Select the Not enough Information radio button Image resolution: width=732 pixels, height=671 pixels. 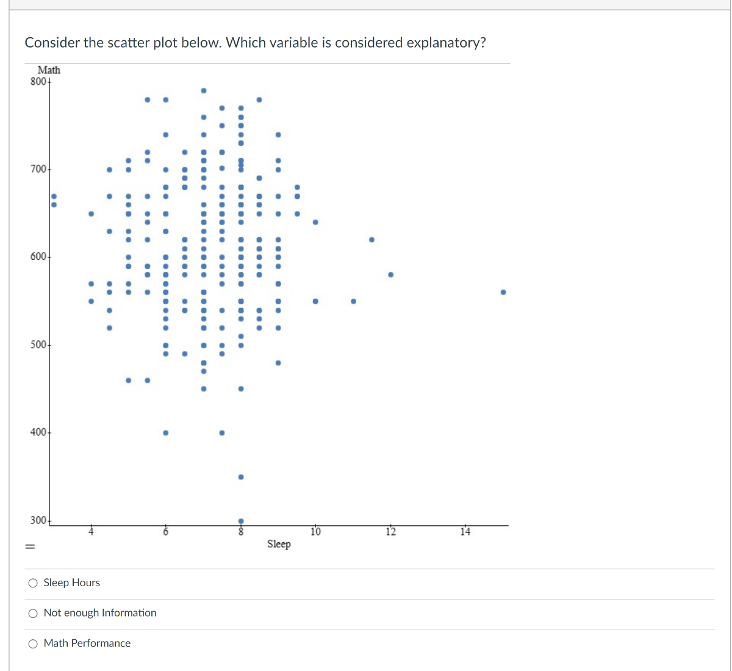point(33,613)
